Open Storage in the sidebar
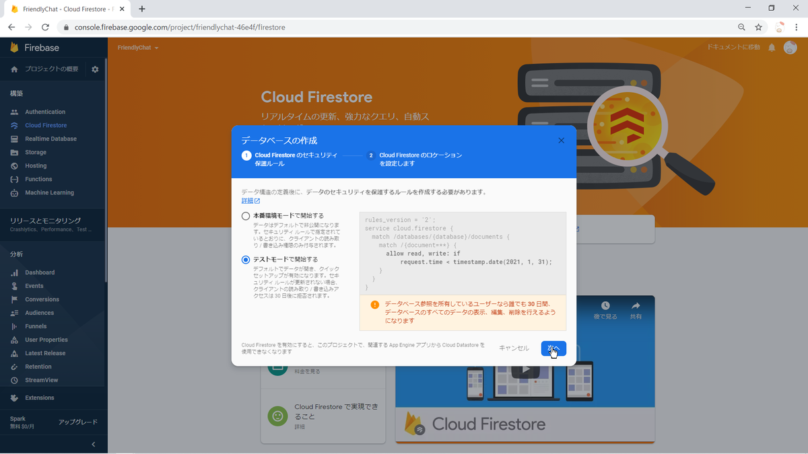808x454 pixels. pos(36,152)
